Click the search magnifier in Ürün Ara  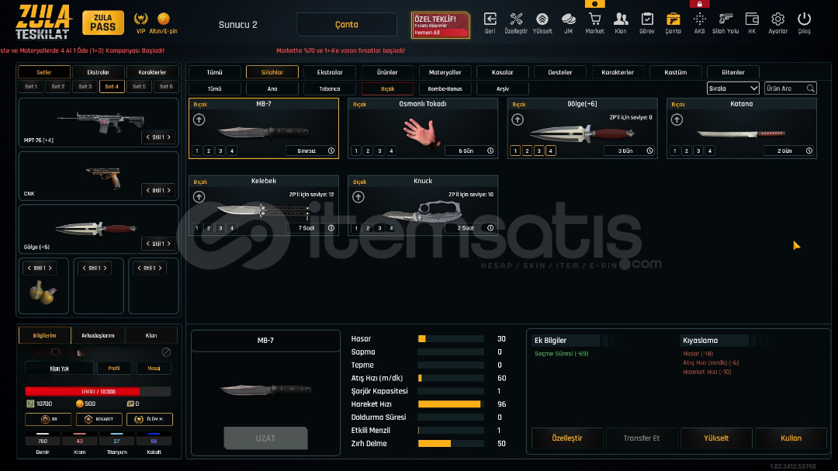point(810,88)
